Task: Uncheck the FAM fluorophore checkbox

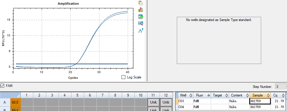Action: click(2, 86)
